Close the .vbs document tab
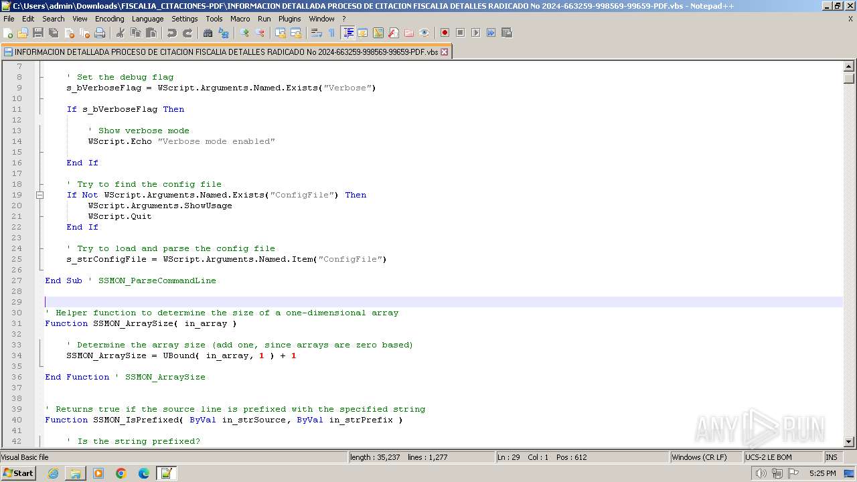Screen dimensions: 857x482 pos(444,52)
